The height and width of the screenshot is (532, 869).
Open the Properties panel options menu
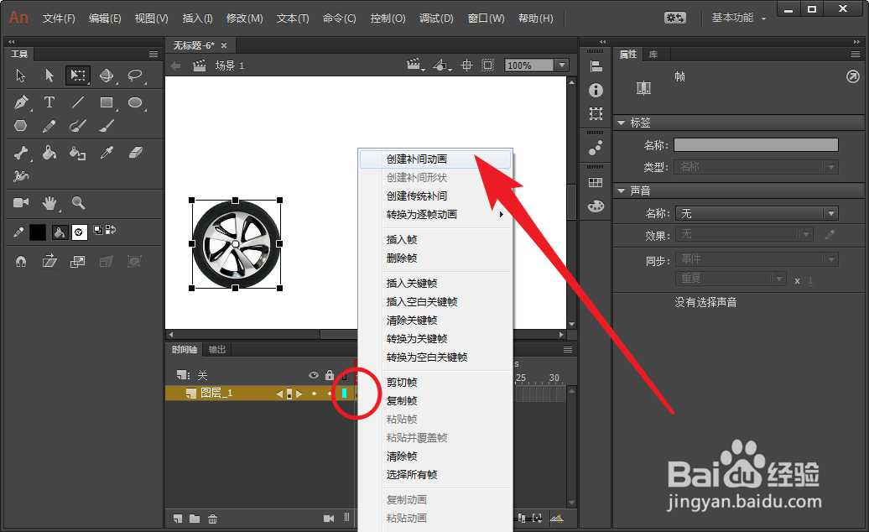855,54
